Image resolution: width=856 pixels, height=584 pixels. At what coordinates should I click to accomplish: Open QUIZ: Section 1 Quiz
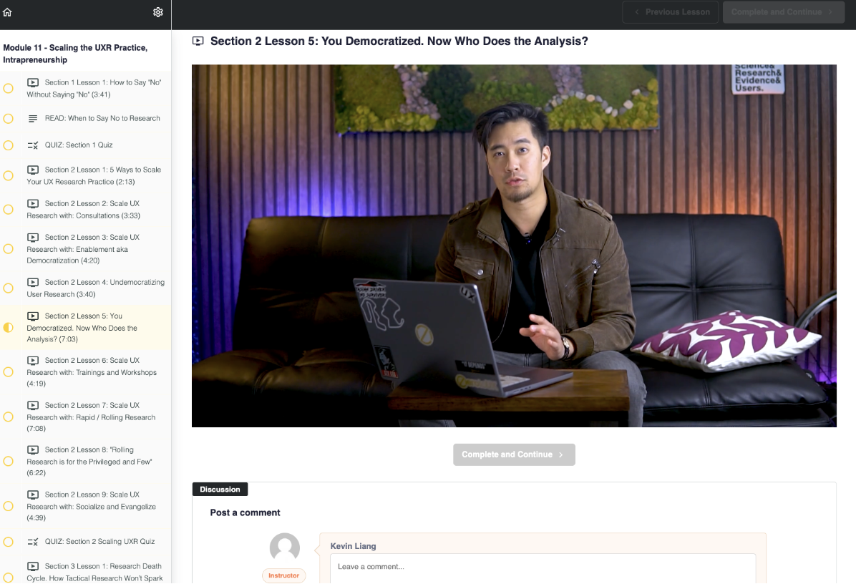click(86, 145)
